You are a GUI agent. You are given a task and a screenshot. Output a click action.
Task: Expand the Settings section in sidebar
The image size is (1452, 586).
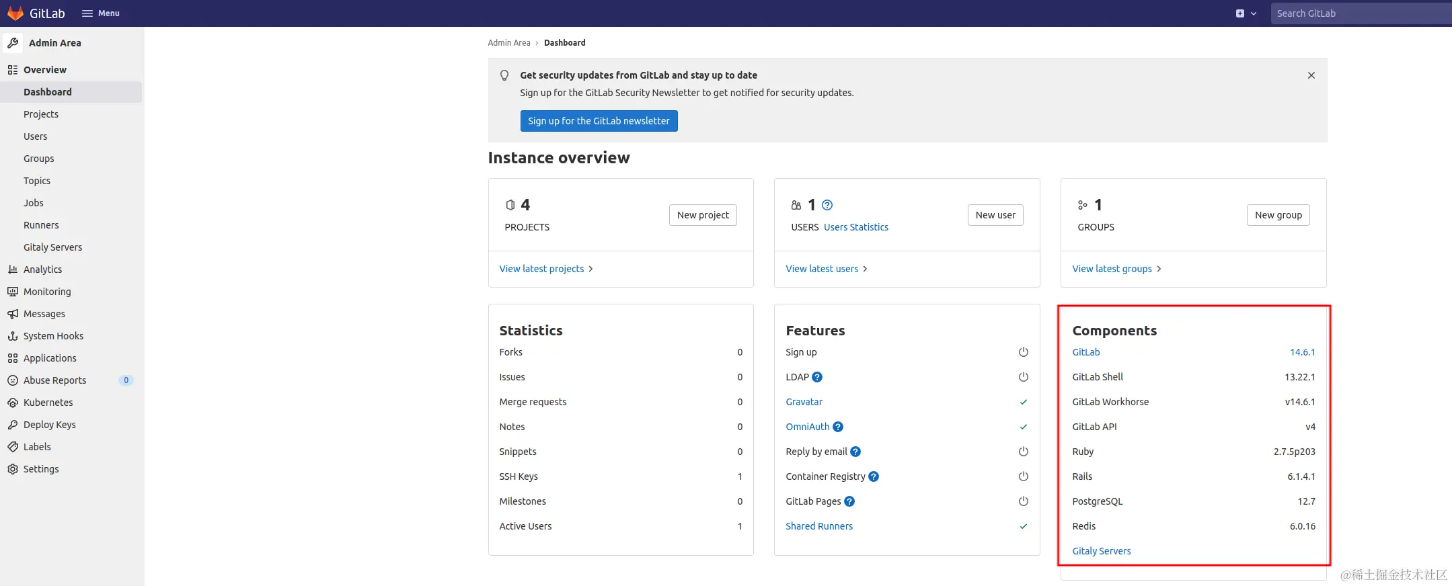coord(41,469)
